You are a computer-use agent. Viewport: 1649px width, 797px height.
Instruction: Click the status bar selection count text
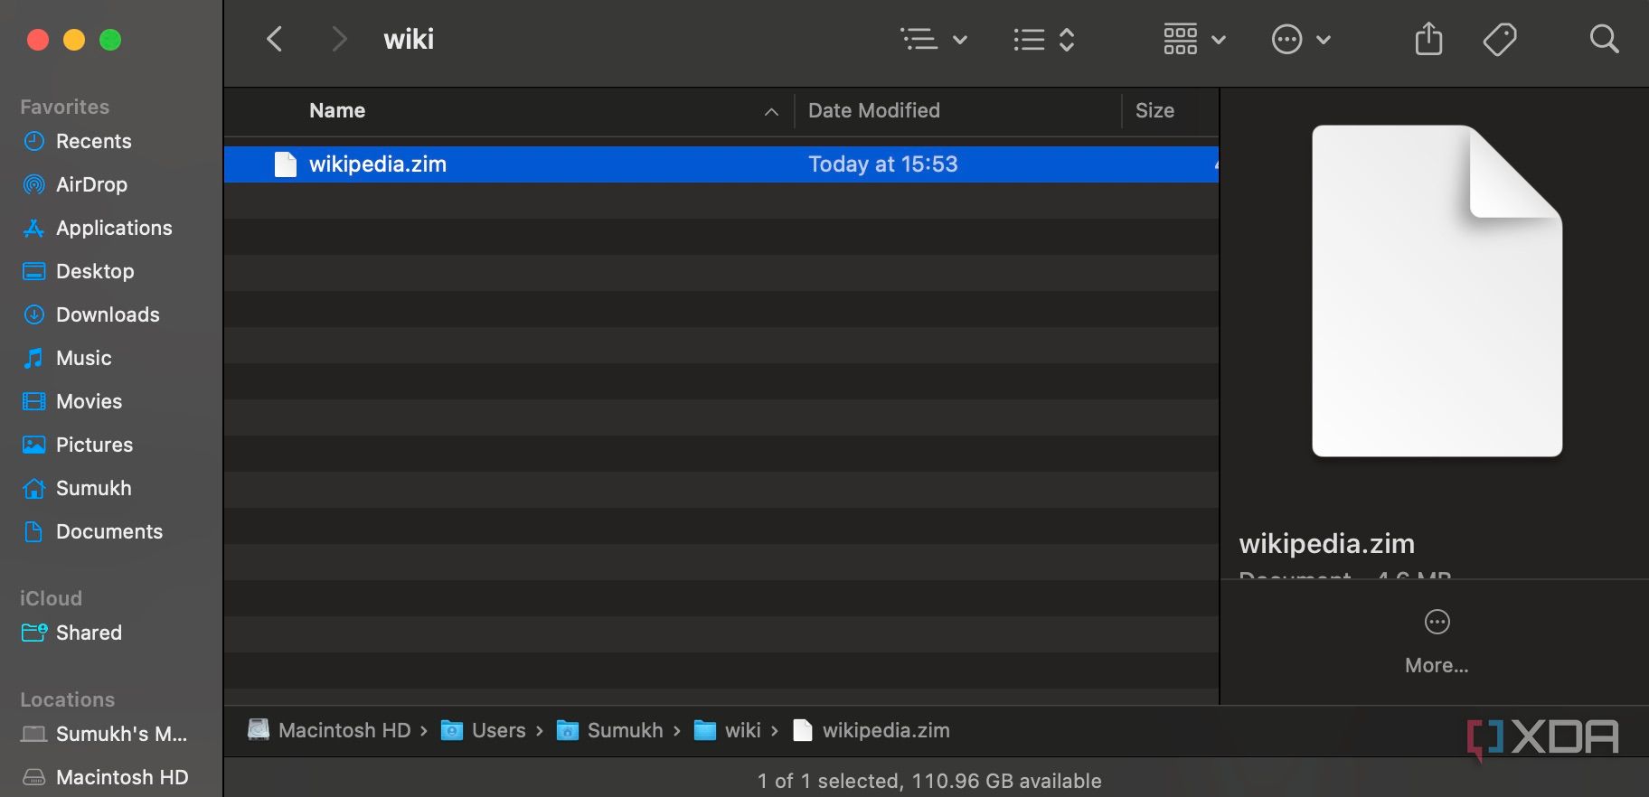pos(929,781)
